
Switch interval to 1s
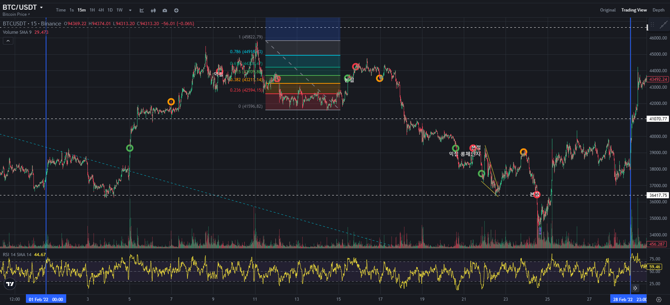[x=72, y=10]
